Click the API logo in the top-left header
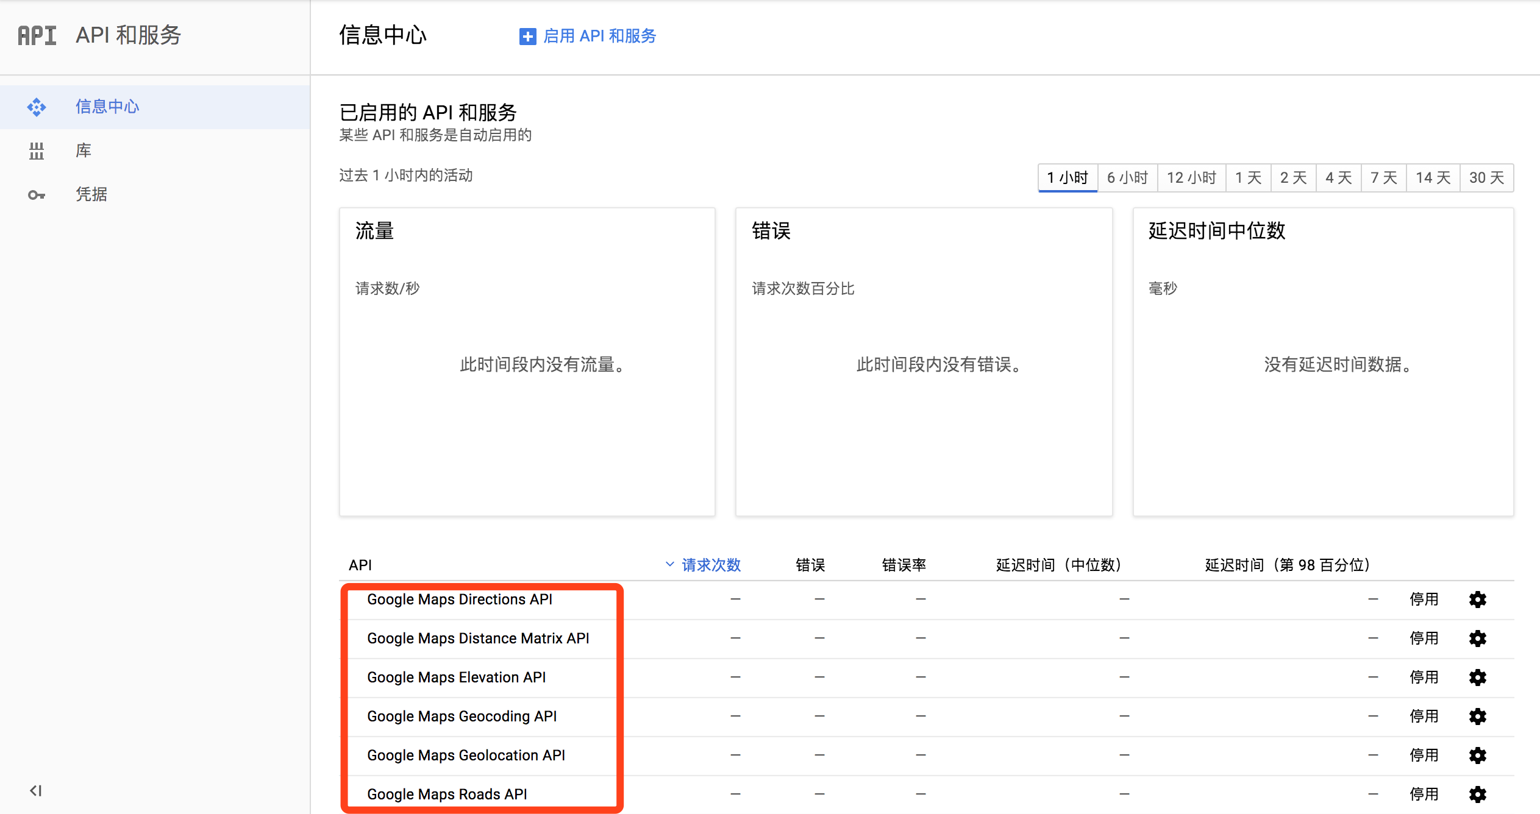The height and width of the screenshot is (814, 1540). pyautogui.click(x=37, y=35)
